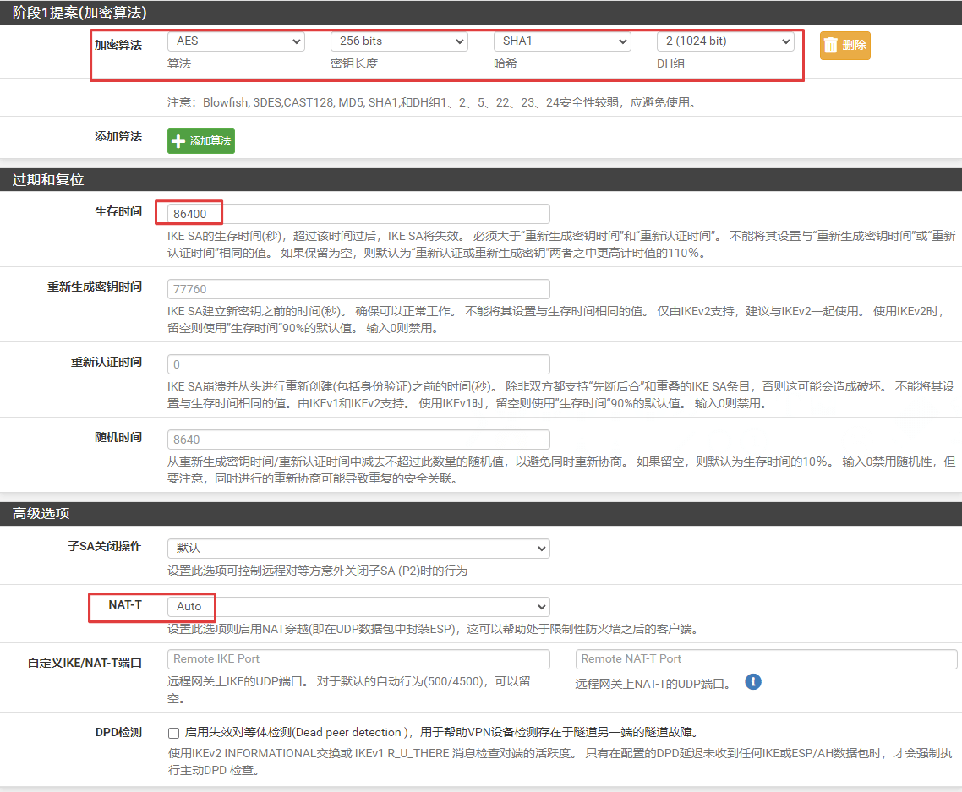Screen dimensions: 962x792
Task: Click the Remote NAT-T Port field
Action: [766, 659]
